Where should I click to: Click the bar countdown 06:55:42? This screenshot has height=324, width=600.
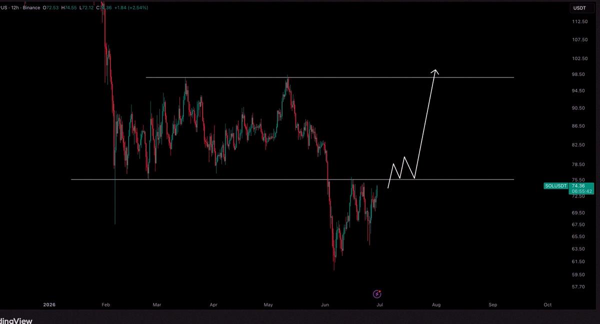click(x=581, y=191)
